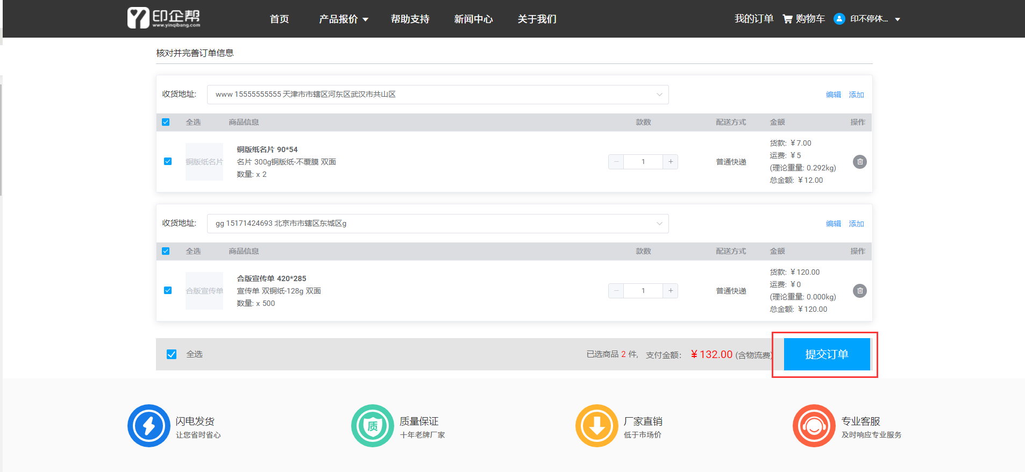Click the 质量保证 shield icon

[x=373, y=426]
